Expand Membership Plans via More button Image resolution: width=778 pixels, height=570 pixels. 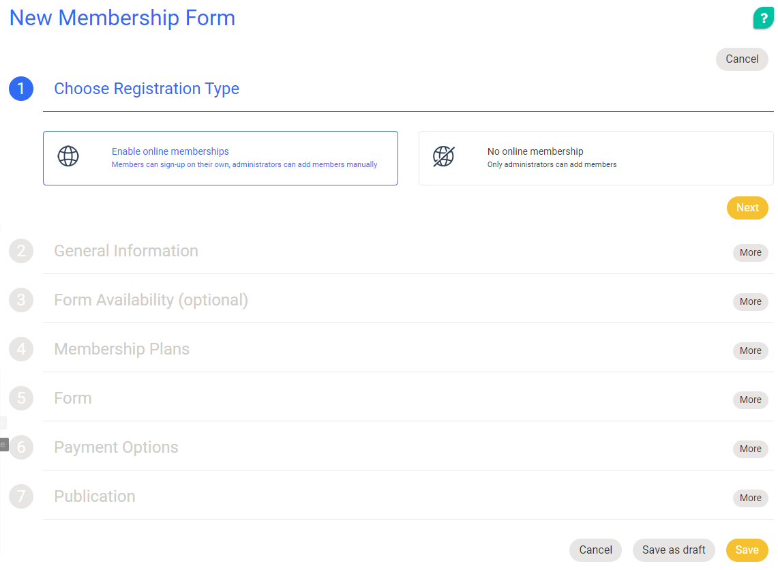750,350
